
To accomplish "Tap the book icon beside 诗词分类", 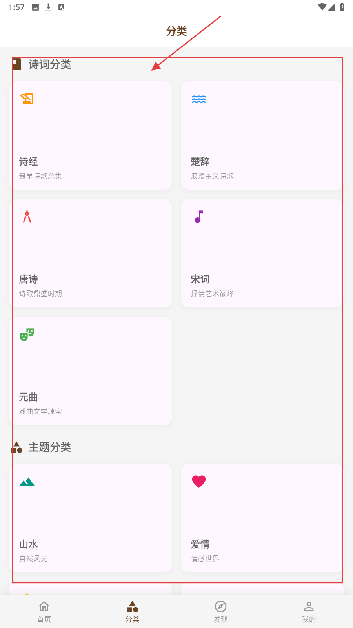I will [x=17, y=64].
